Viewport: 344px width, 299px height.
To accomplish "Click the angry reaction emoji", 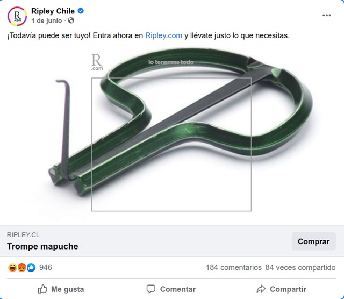I will click(x=21, y=267).
